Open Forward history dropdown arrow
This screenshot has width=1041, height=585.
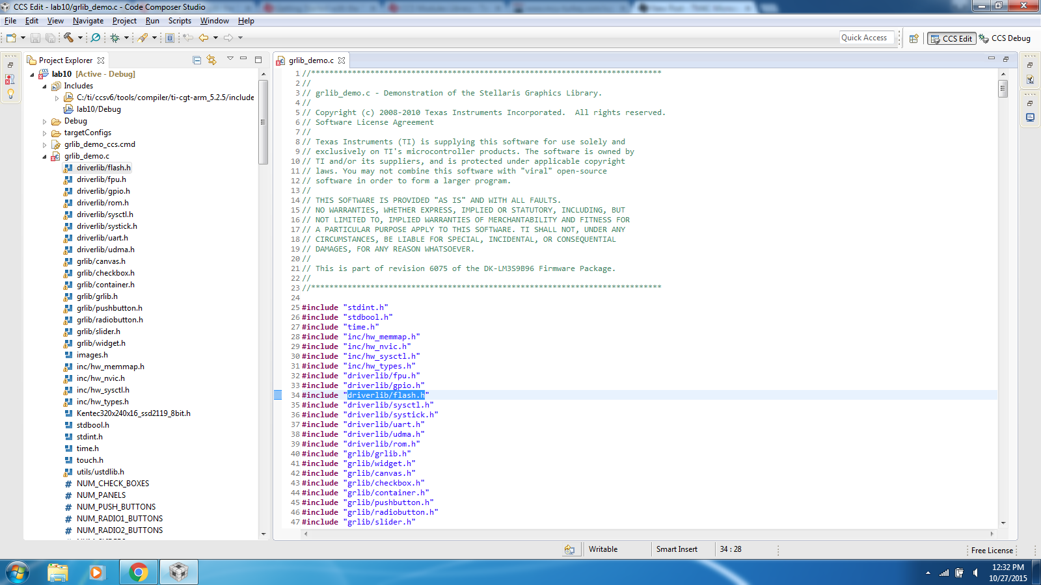(240, 38)
